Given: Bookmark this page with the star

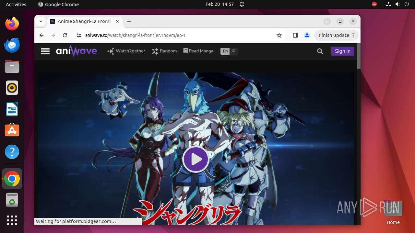Looking at the screenshot, I should [x=279, y=35].
